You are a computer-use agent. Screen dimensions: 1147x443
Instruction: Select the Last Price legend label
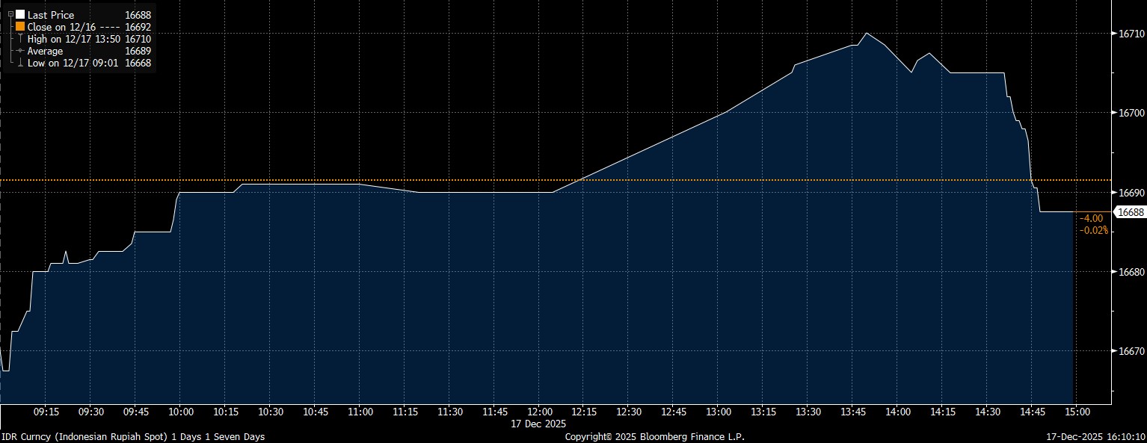click(51, 15)
